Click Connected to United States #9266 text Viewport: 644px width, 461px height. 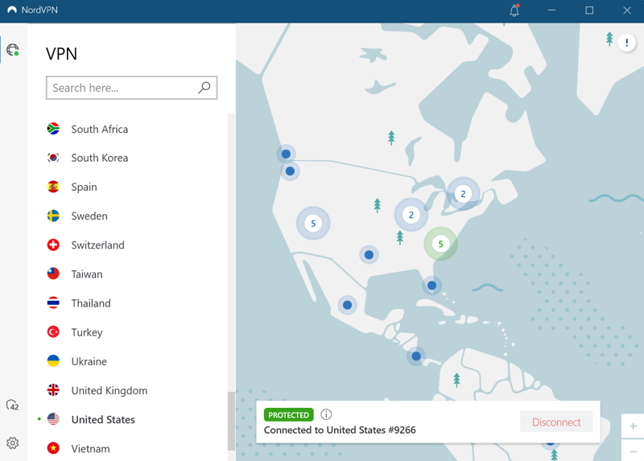(340, 430)
